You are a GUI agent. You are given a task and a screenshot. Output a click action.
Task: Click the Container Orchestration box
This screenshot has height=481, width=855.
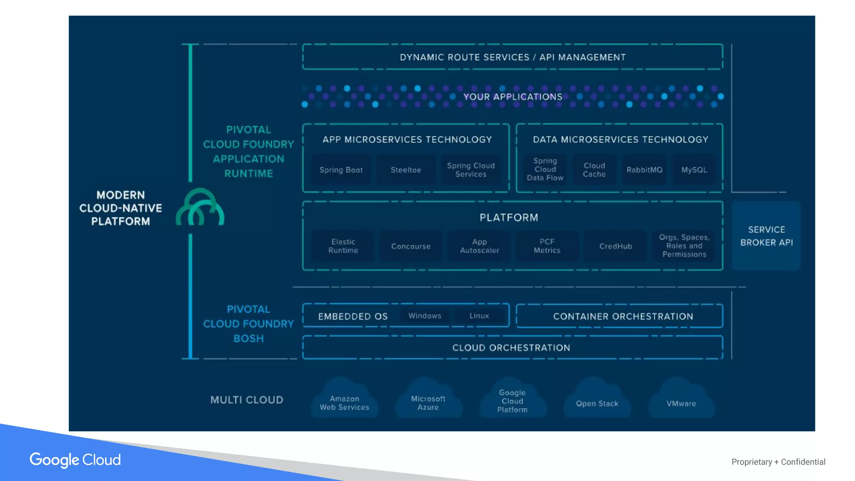tap(623, 316)
